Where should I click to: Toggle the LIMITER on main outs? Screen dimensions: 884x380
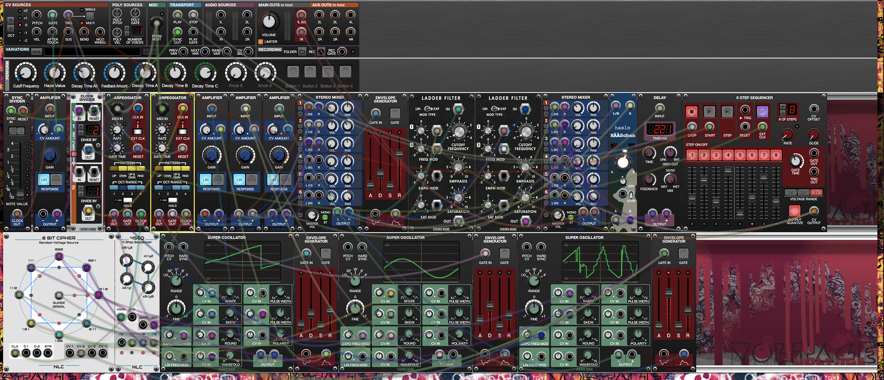tap(261, 41)
